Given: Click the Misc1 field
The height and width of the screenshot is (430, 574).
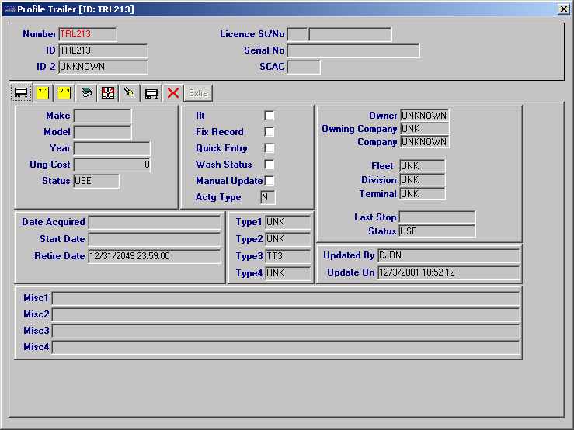Looking at the screenshot, I should (286, 298).
